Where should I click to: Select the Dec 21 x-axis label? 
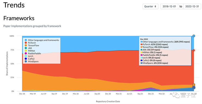point(151,94)
